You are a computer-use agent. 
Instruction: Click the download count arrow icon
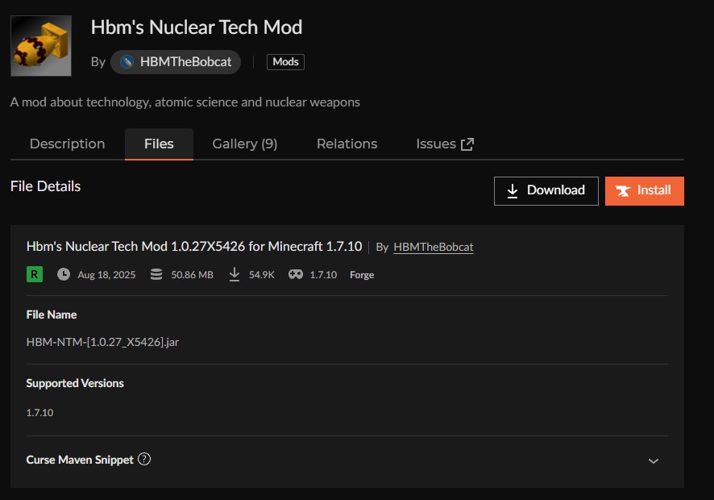click(x=235, y=274)
